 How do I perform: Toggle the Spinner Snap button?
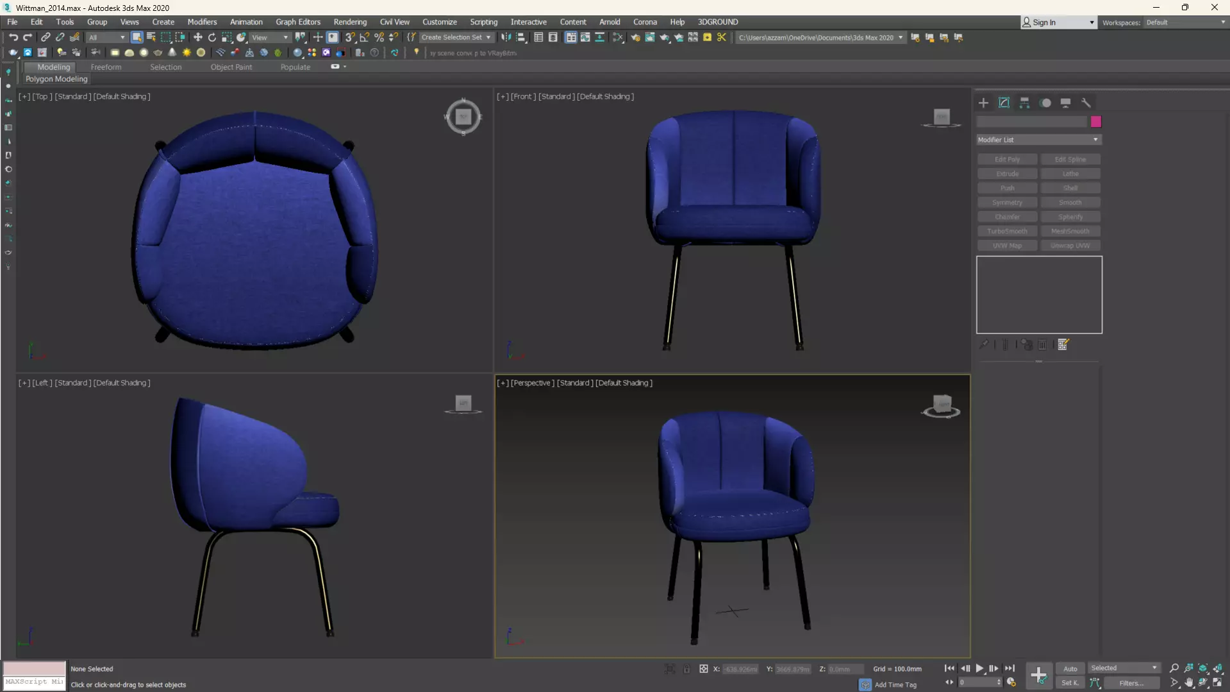click(394, 37)
